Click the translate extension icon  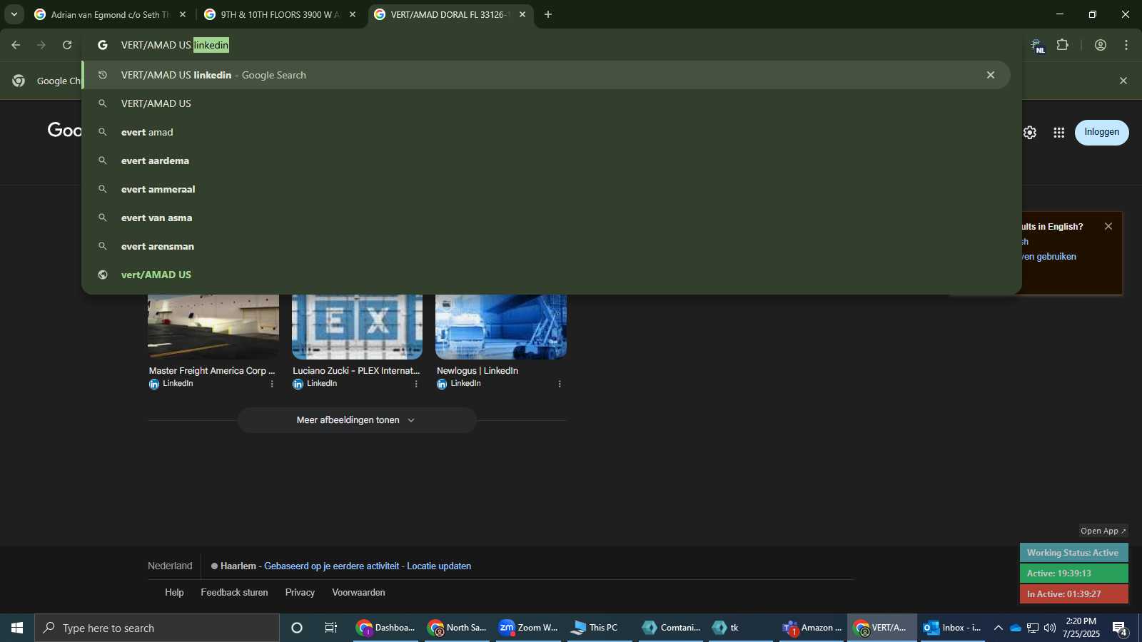click(1037, 46)
